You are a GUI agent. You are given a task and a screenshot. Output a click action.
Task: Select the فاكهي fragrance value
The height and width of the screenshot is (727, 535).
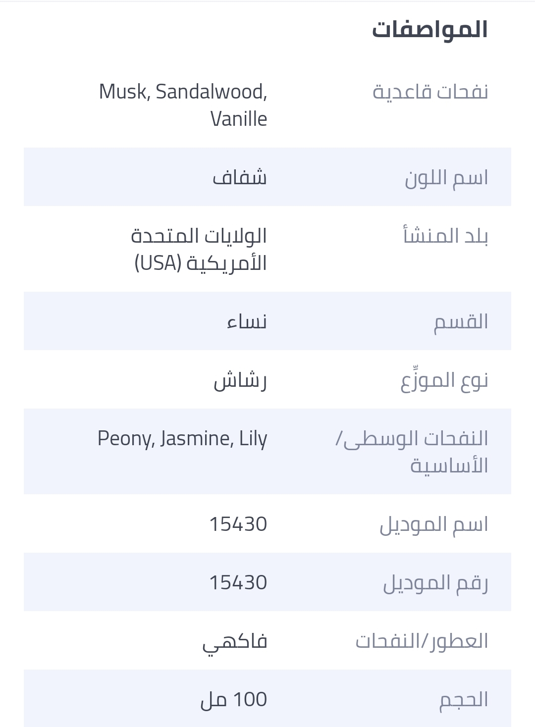point(235,642)
